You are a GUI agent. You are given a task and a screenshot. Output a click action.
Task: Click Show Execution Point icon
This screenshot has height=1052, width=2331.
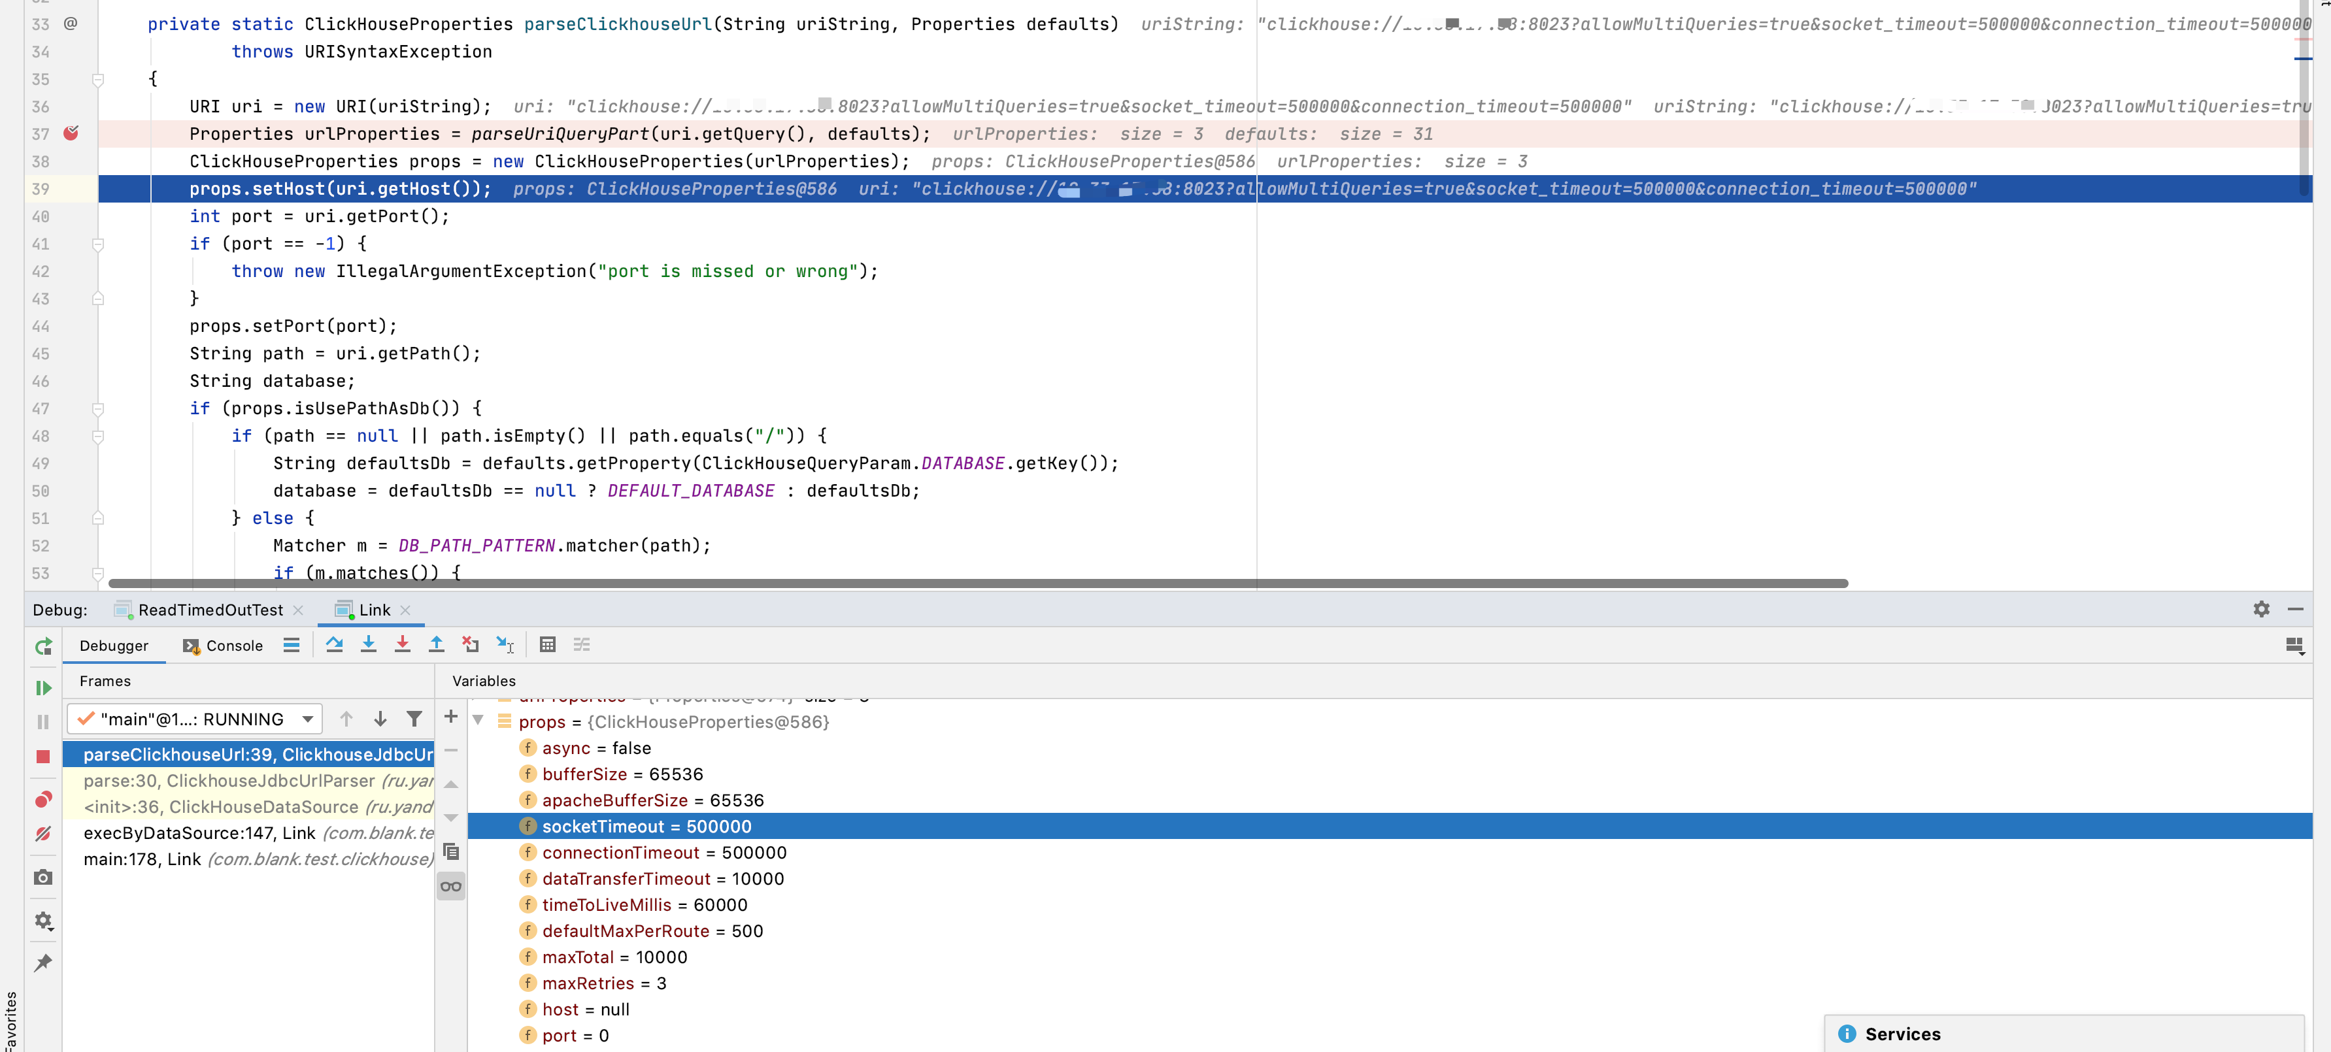click(292, 645)
